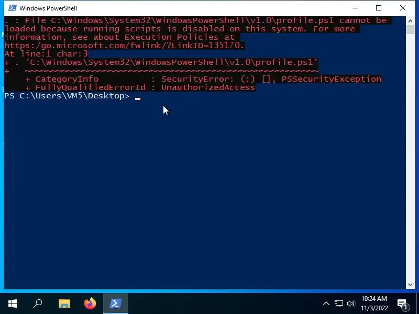Open the notification center icon
Screen dimensions: 419x314
(402, 304)
